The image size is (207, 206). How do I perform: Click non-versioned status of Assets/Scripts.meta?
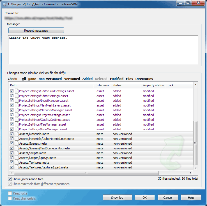tap(122, 153)
